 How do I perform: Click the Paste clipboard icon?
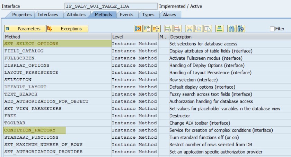pos(208,29)
